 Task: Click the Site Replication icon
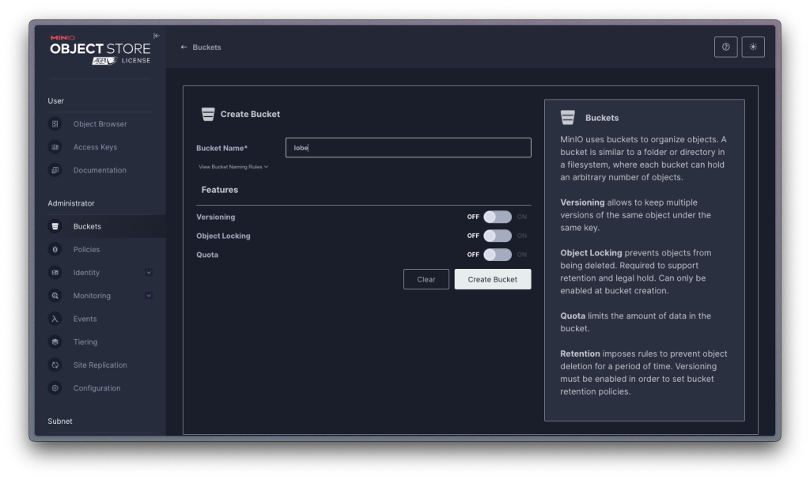pos(55,365)
